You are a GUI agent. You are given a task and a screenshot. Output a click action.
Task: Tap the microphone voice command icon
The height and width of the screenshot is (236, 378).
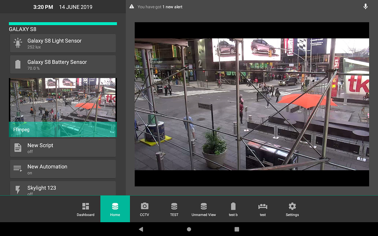pyautogui.click(x=365, y=7)
